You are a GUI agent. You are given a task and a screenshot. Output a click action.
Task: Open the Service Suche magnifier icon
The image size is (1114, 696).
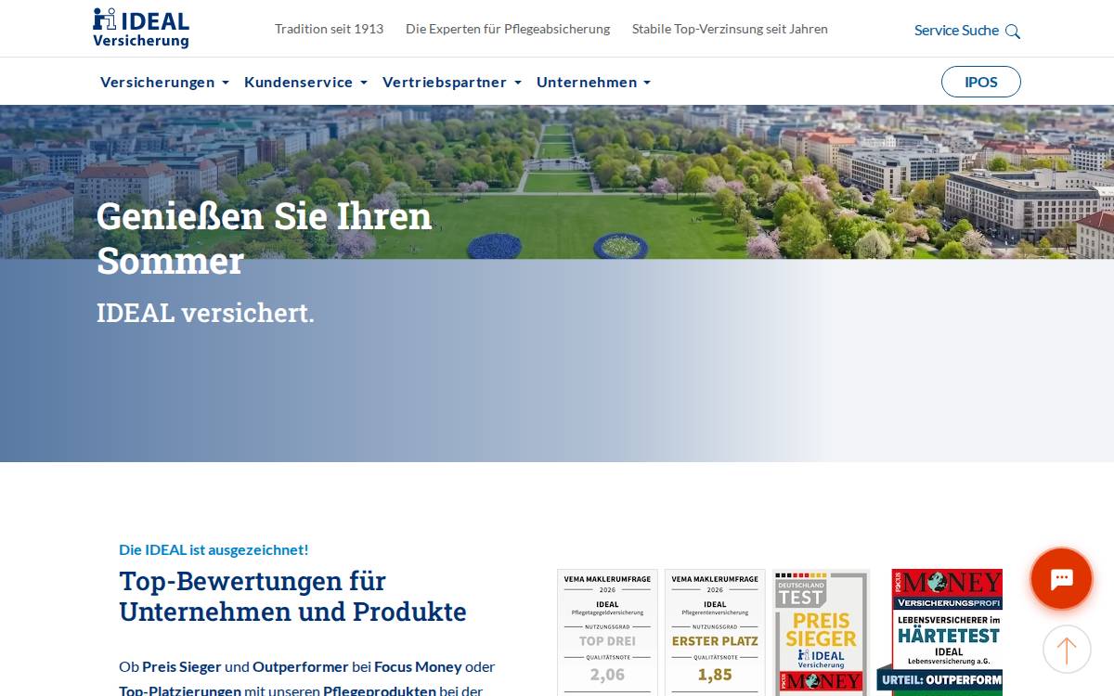[x=1013, y=32]
